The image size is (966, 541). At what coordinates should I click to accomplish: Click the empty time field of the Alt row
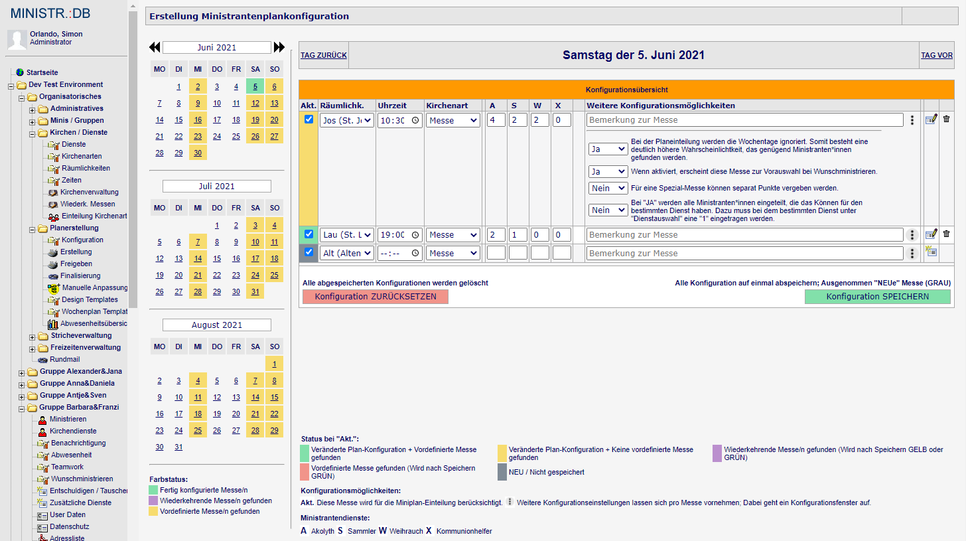pos(400,254)
